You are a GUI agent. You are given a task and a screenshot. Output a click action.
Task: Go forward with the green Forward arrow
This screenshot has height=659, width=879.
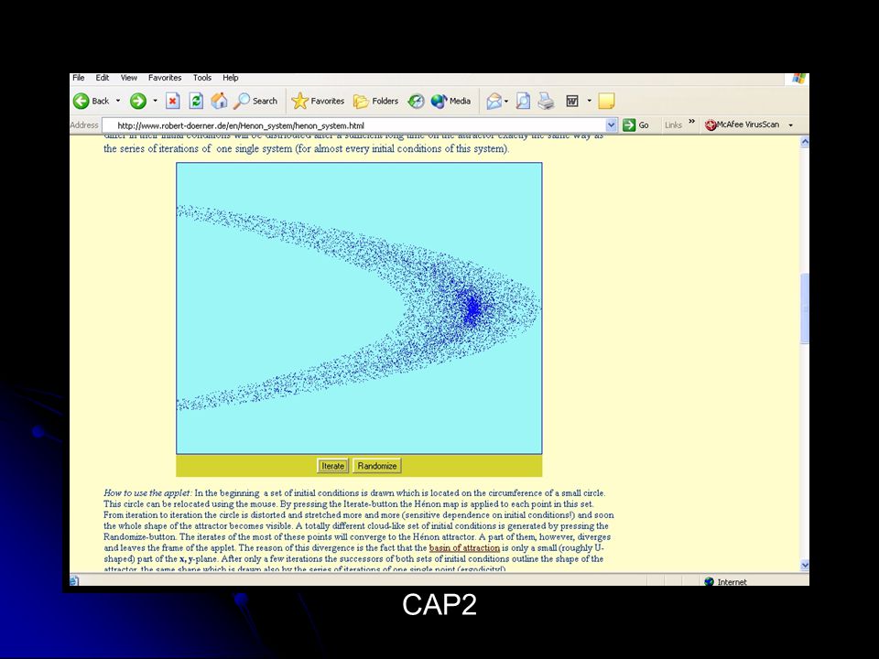click(138, 101)
